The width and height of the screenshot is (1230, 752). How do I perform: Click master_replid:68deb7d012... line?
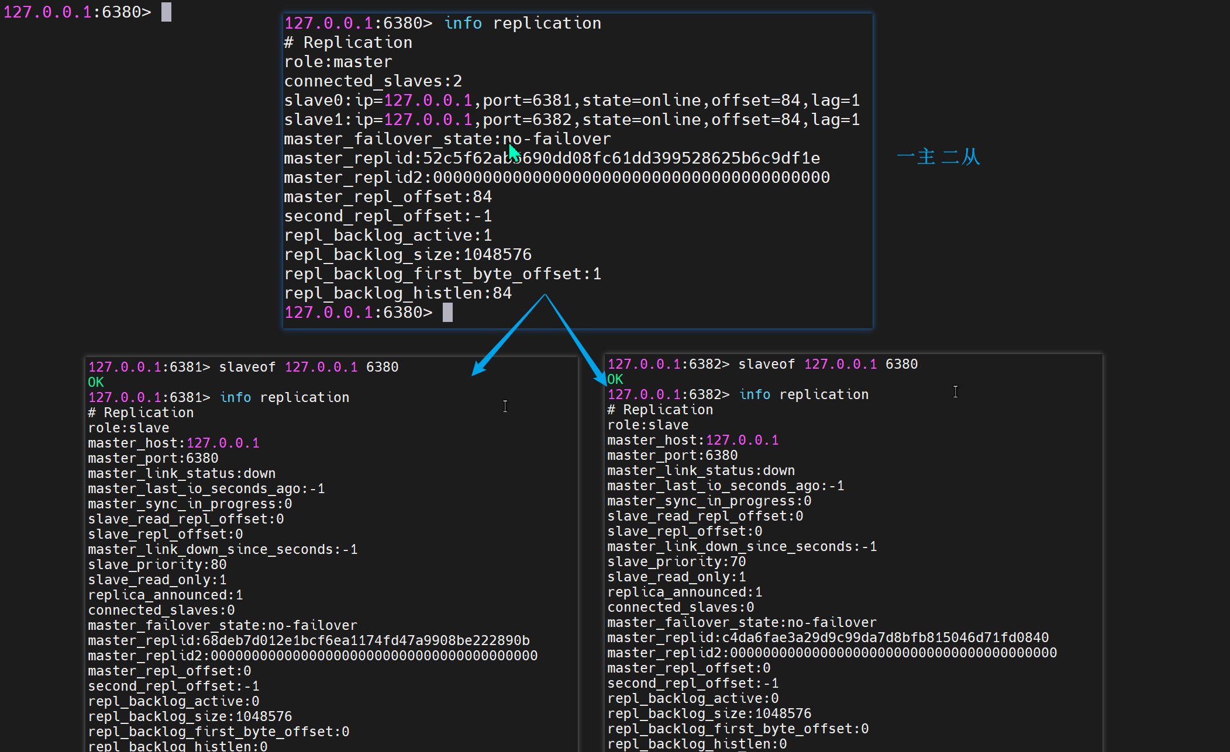(x=309, y=640)
